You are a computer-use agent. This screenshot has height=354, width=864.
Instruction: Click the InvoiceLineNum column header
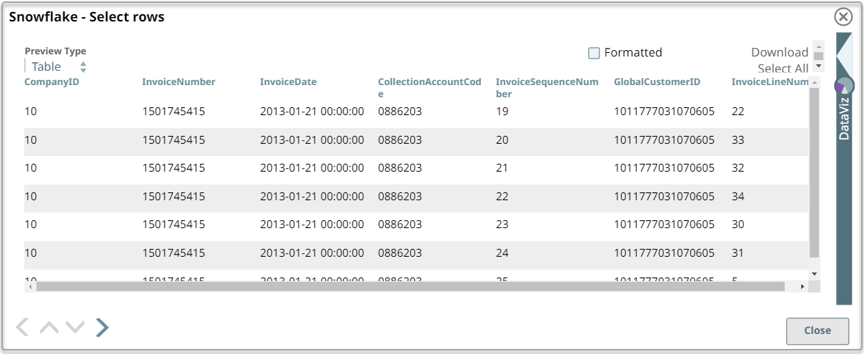770,82
